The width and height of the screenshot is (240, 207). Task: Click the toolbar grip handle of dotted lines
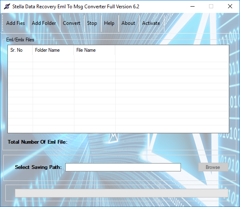[x=2, y=23]
